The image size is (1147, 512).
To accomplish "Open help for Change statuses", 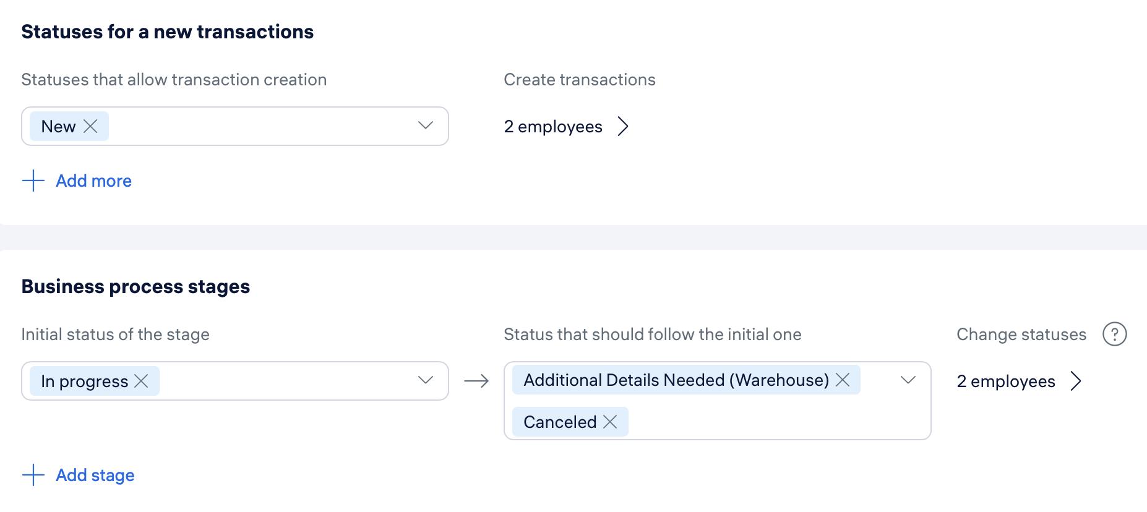I will point(1114,335).
